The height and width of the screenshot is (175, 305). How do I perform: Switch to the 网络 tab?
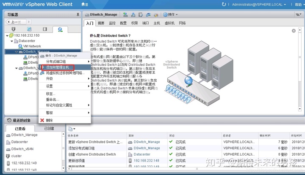[x=182, y=23]
